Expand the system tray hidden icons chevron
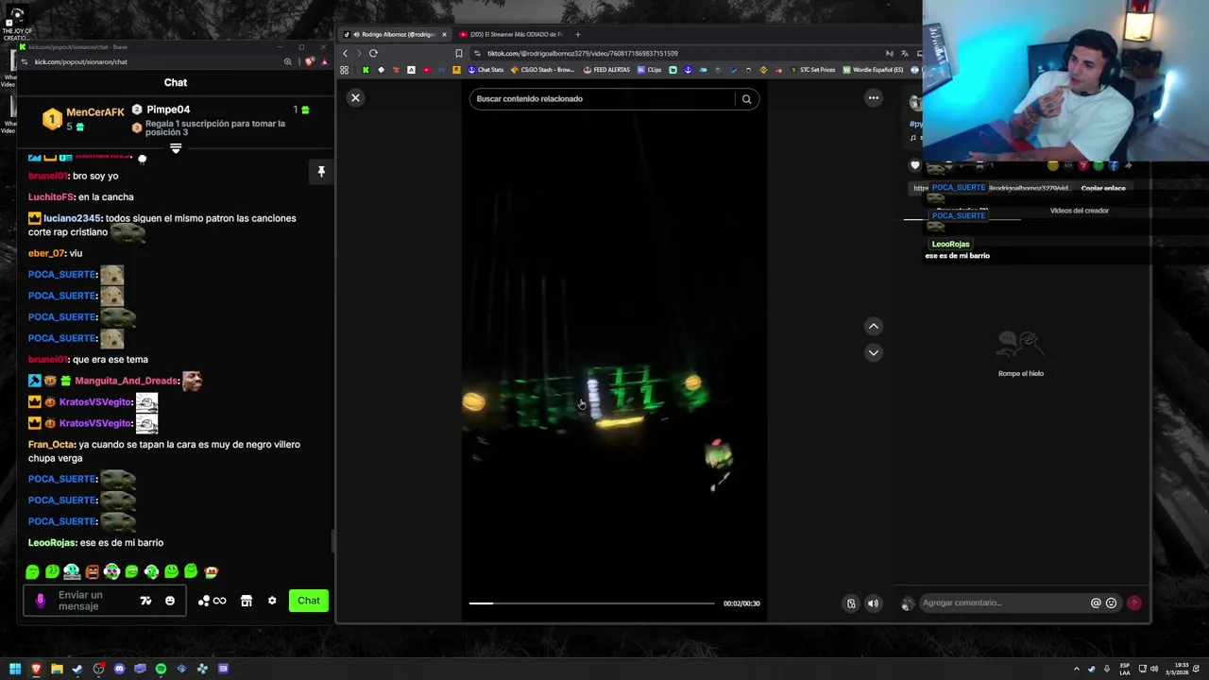The image size is (1209, 680). [1076, 669]
